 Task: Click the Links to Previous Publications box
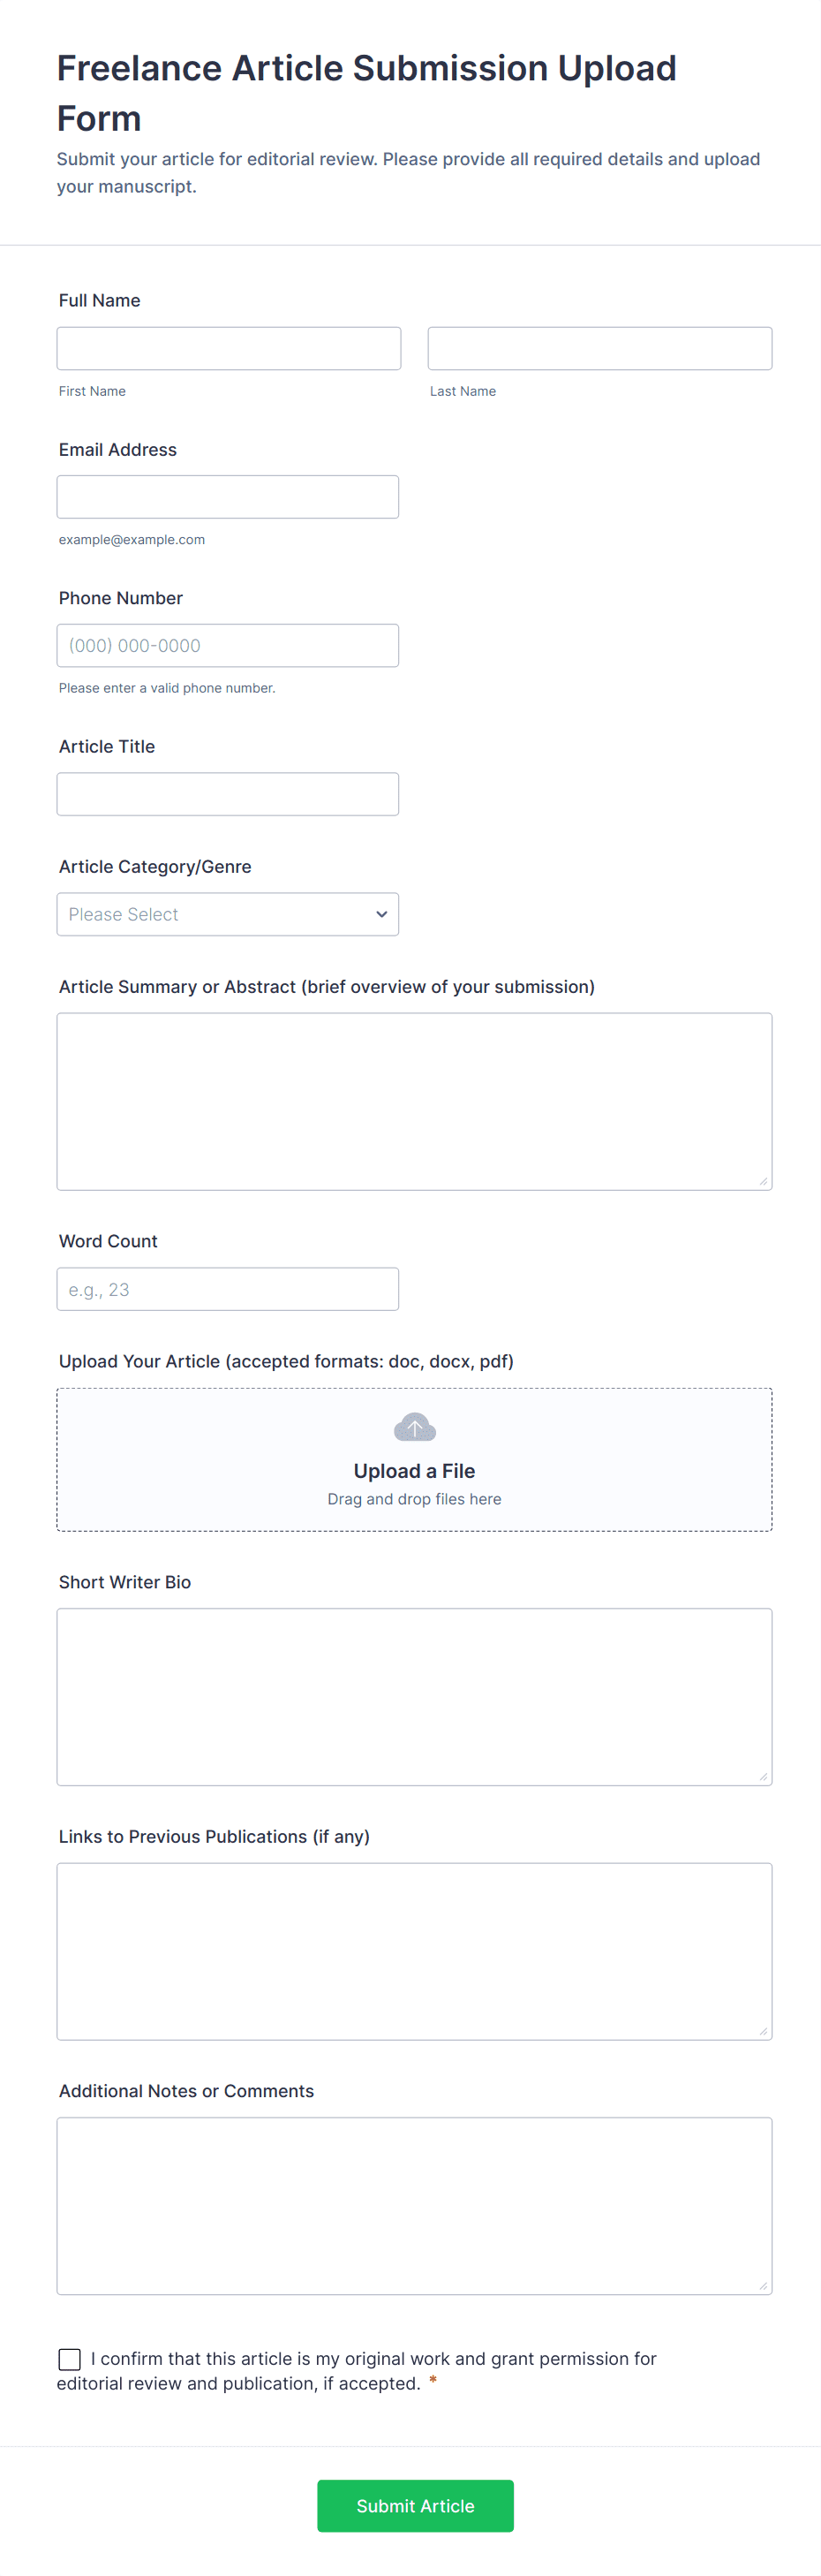coord(413,1950)
